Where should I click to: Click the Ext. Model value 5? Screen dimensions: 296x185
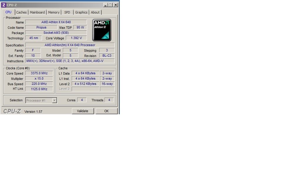pos(70,55)
